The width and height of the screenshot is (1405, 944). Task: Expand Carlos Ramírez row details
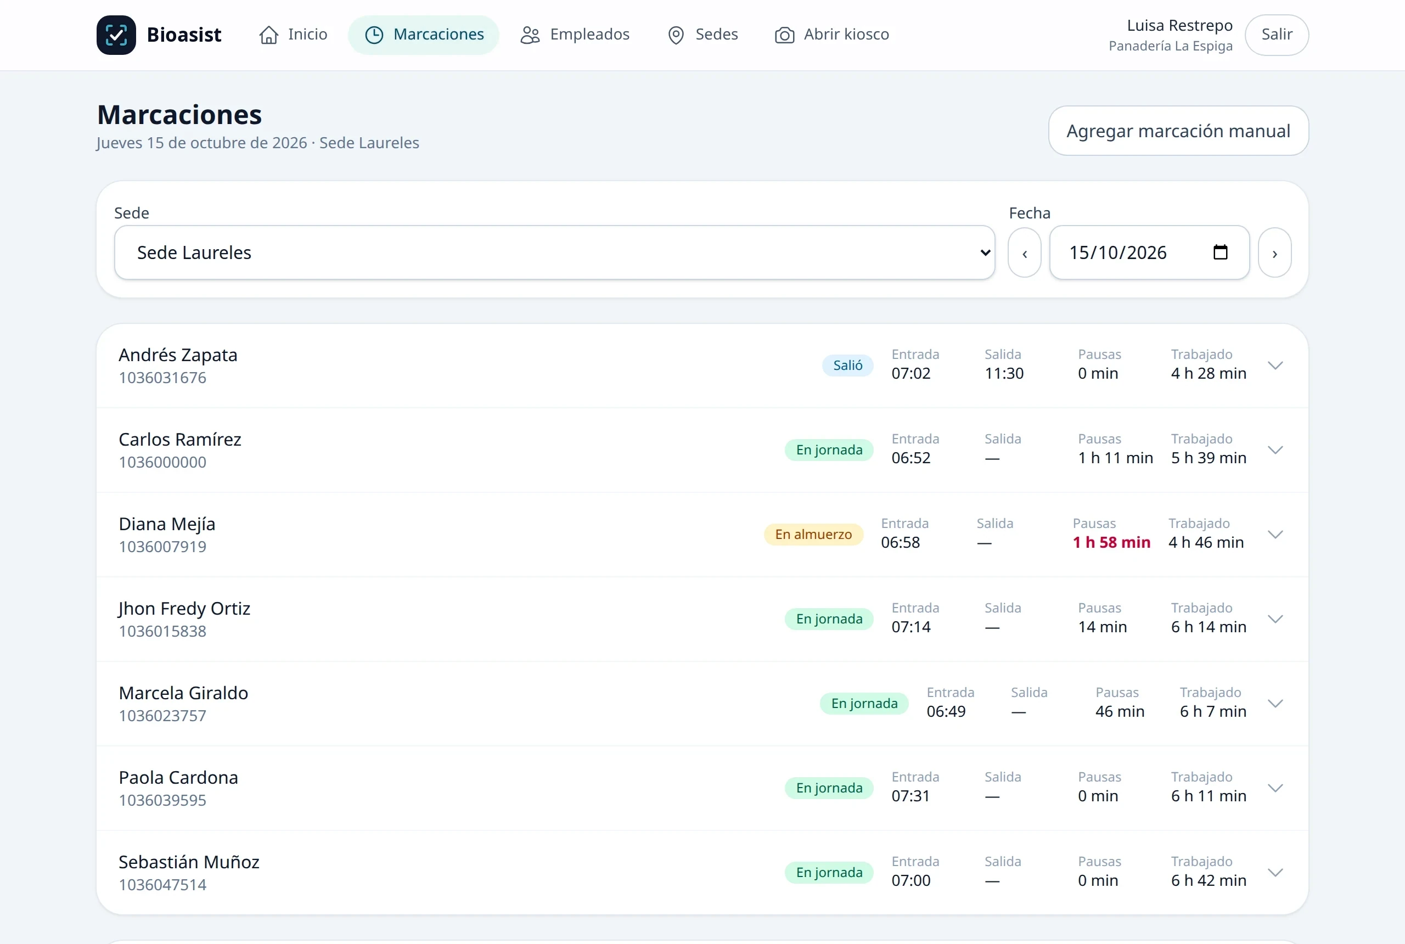point(1275,449)
